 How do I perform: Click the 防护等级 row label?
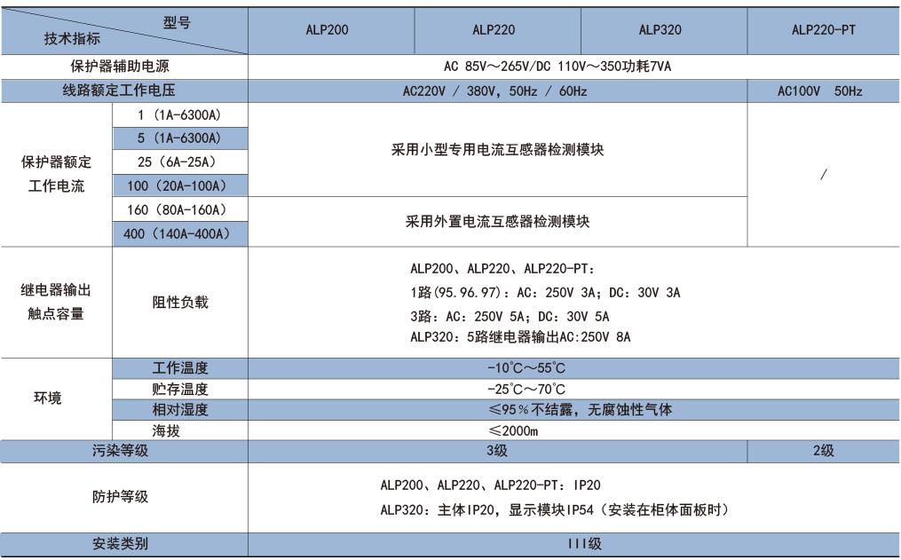tap(123, 497)
